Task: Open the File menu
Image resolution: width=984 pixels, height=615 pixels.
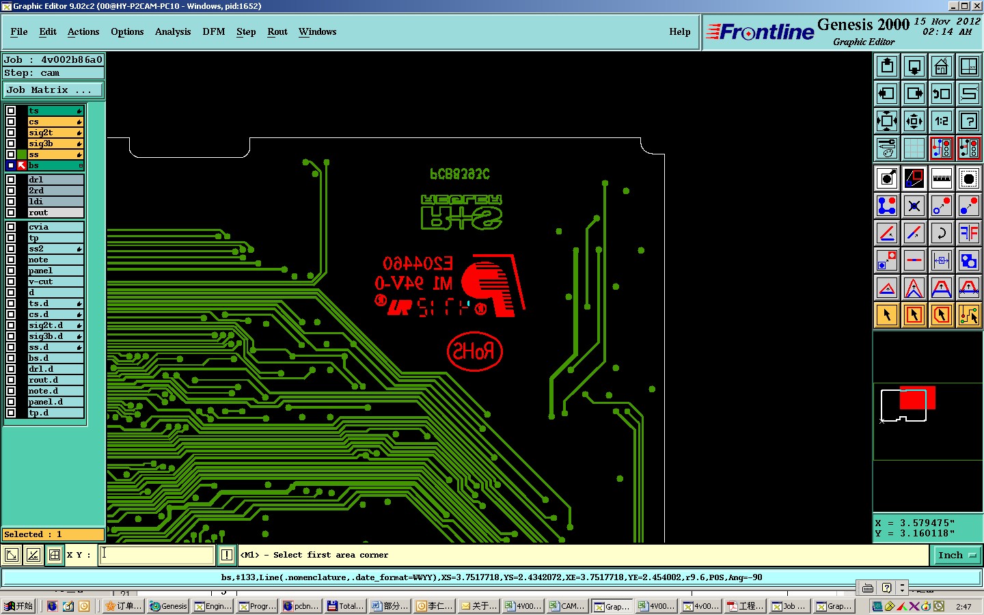Action: [19, 31]
